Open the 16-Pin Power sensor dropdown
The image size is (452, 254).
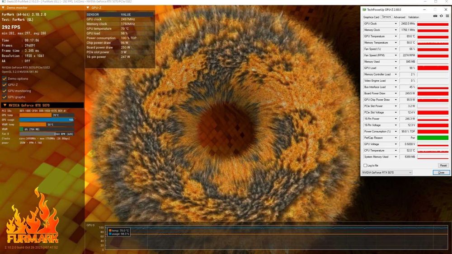(x=395, y=119)
